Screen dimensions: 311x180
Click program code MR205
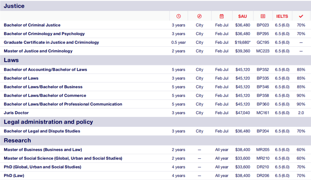click(x=263, y=150)
